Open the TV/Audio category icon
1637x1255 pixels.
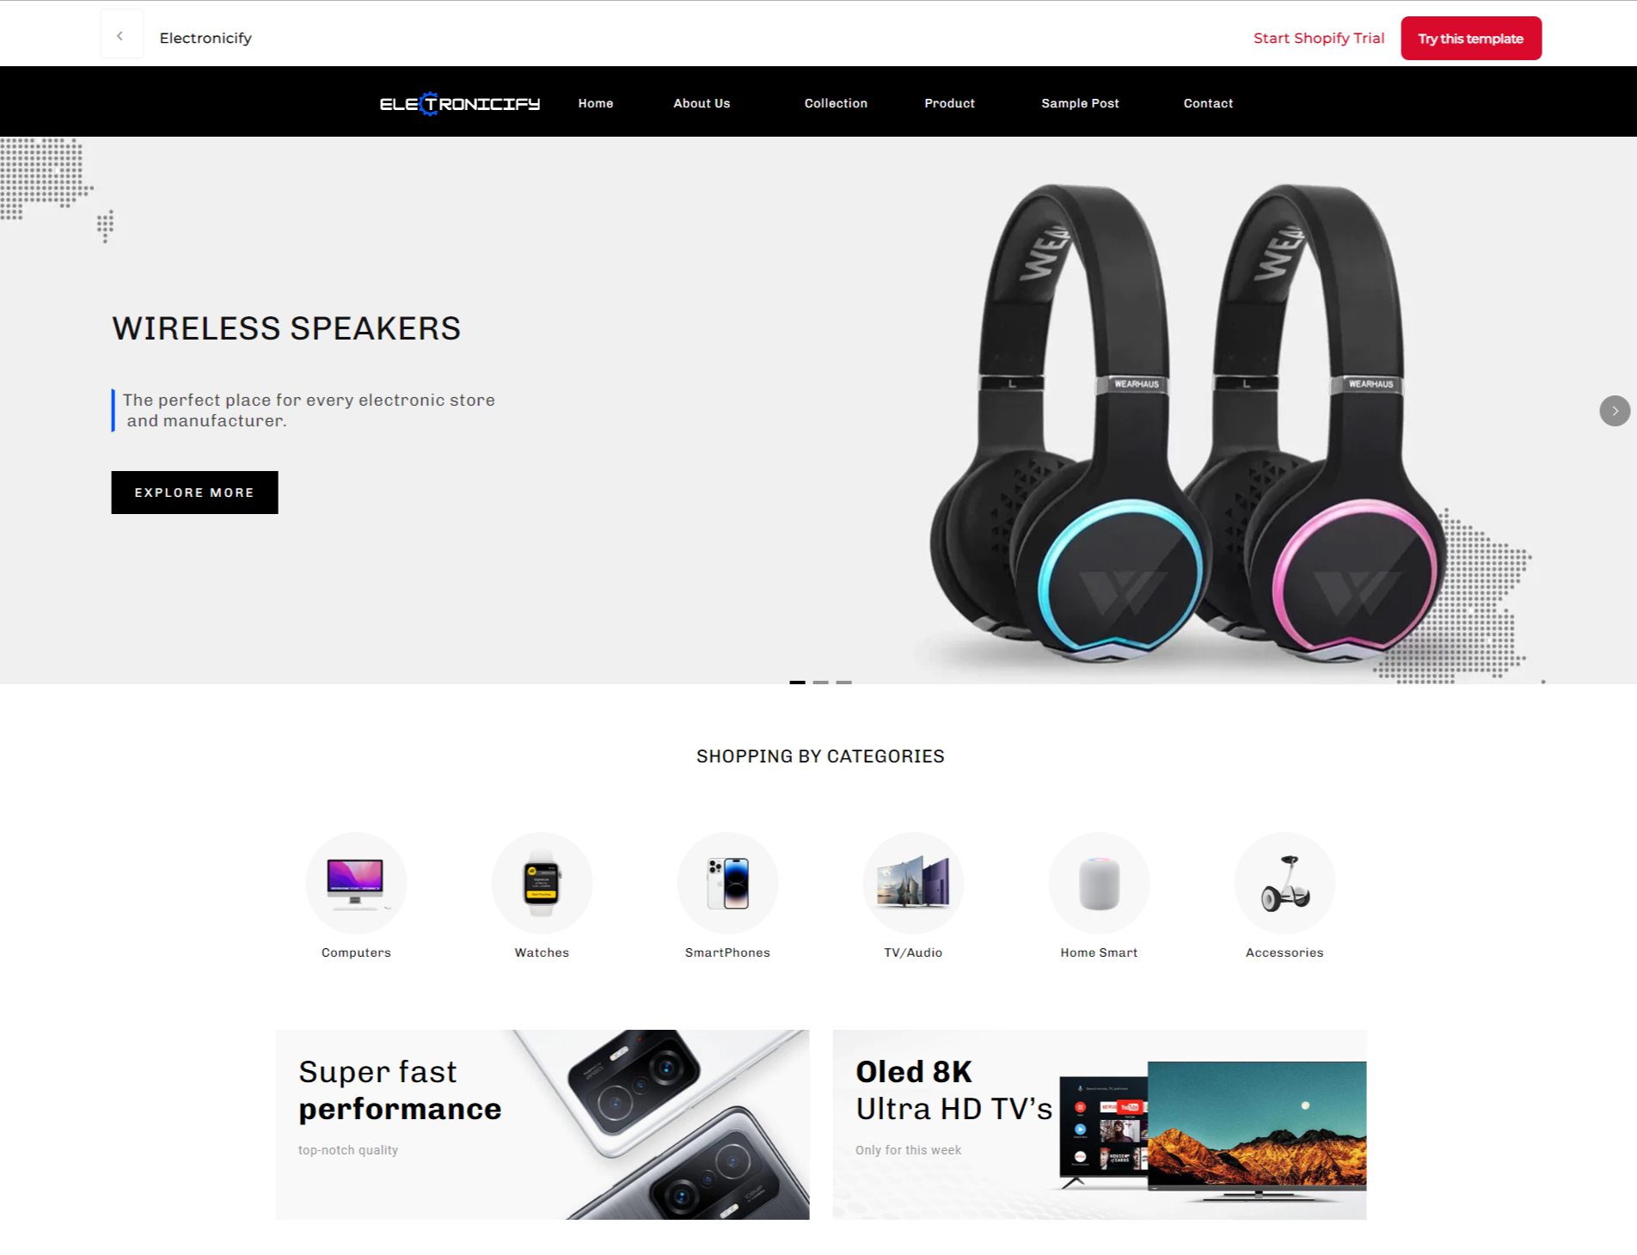pos(913,883)
